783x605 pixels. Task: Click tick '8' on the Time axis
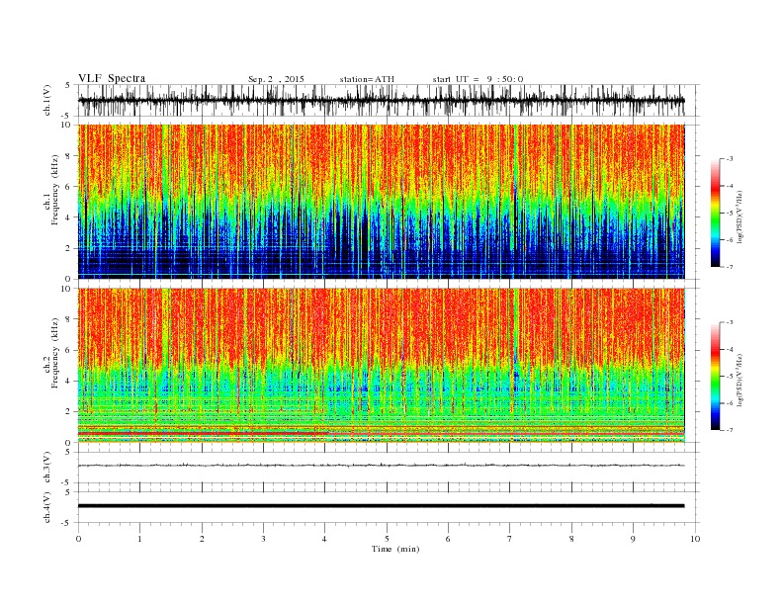click(x=571, y=539)
